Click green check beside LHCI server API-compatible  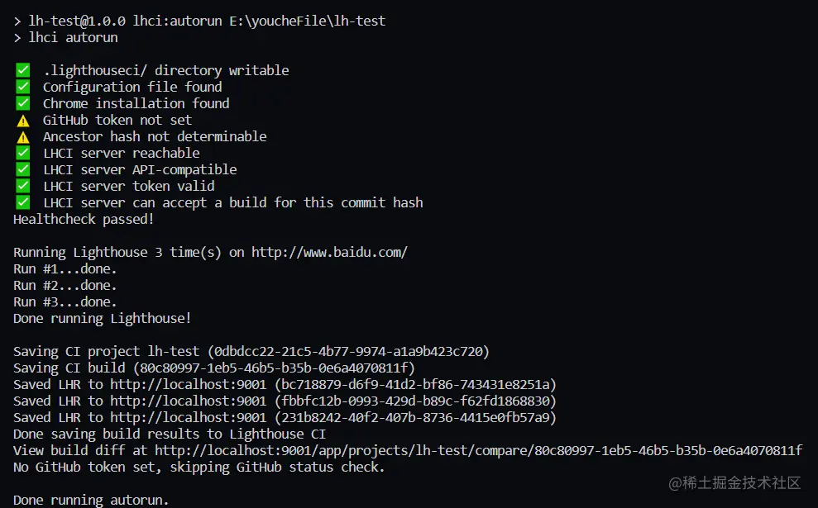click(x=23, y=169)
